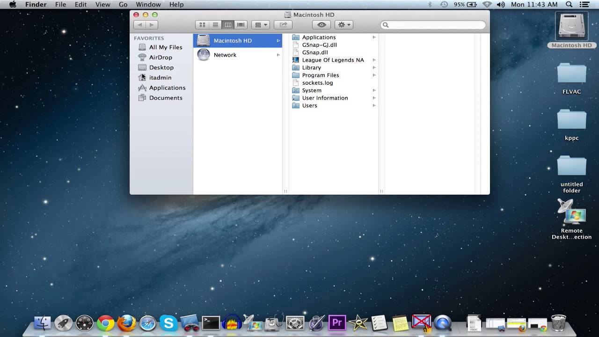Expand Users folder disclosure arrow

(374, 105)
